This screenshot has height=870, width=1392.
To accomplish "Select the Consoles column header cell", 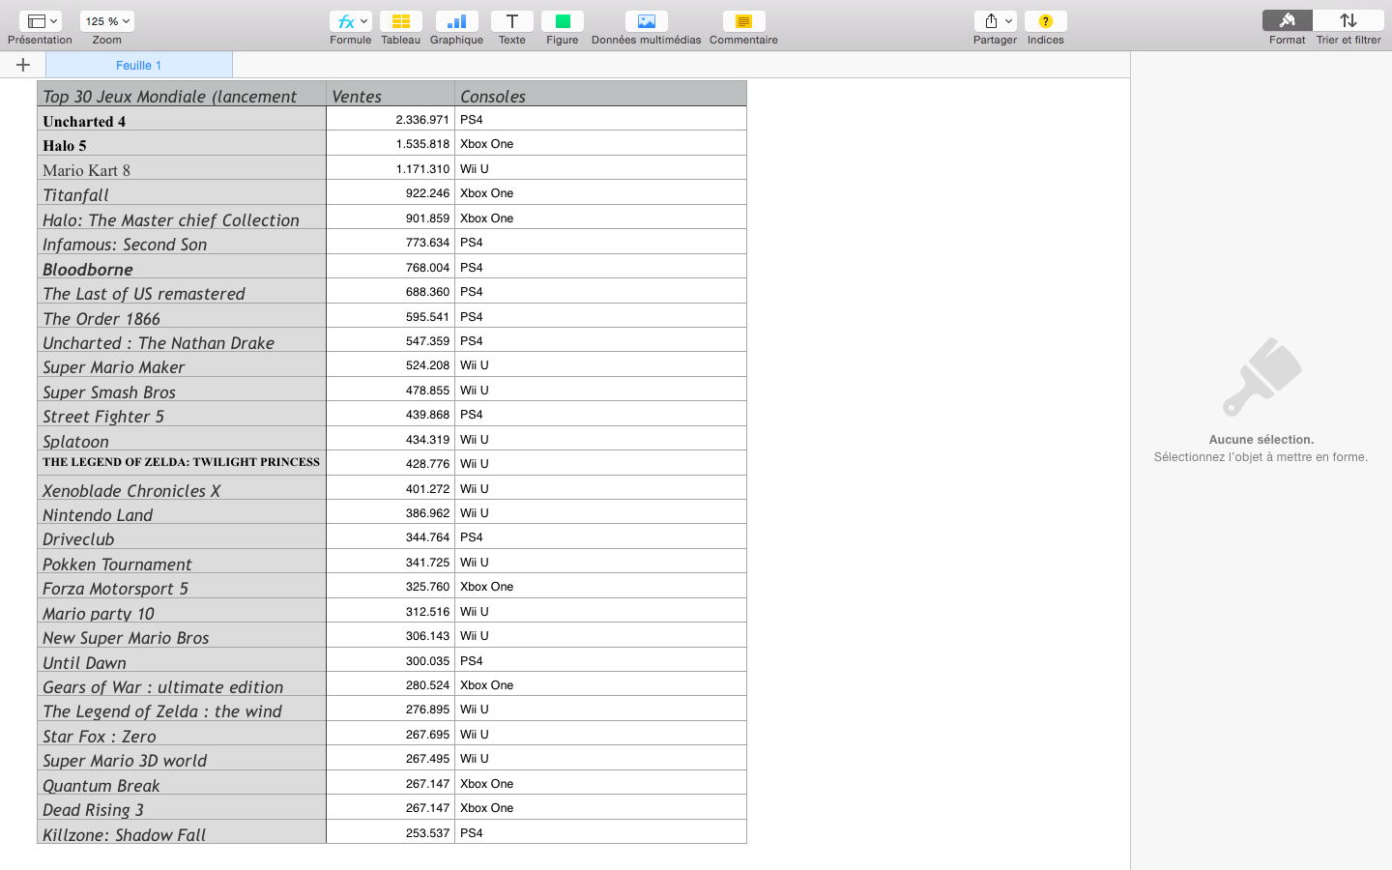I will tap(600, 94).
